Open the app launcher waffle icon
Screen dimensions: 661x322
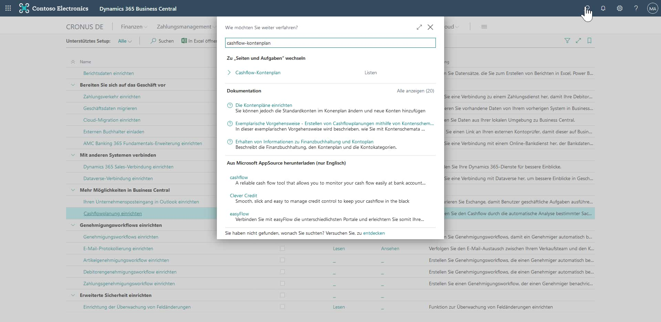8,8
